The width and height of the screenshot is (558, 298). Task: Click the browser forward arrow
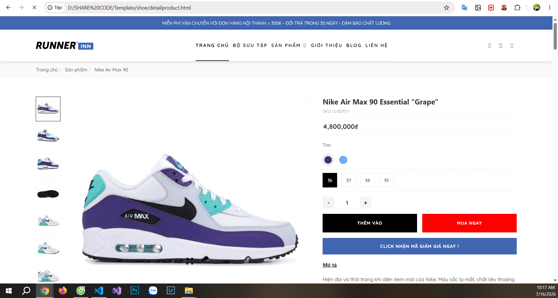[21, 8]
